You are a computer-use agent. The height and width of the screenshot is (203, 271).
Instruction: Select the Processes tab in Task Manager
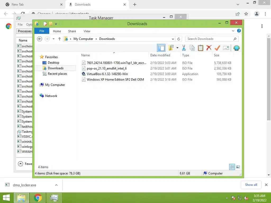[25, 31]
